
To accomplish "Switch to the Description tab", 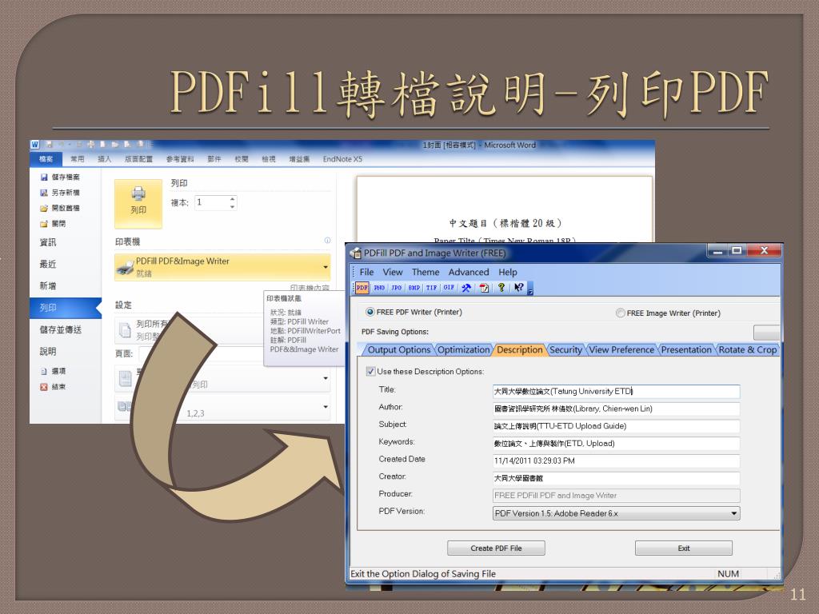I will click(519, 350).
